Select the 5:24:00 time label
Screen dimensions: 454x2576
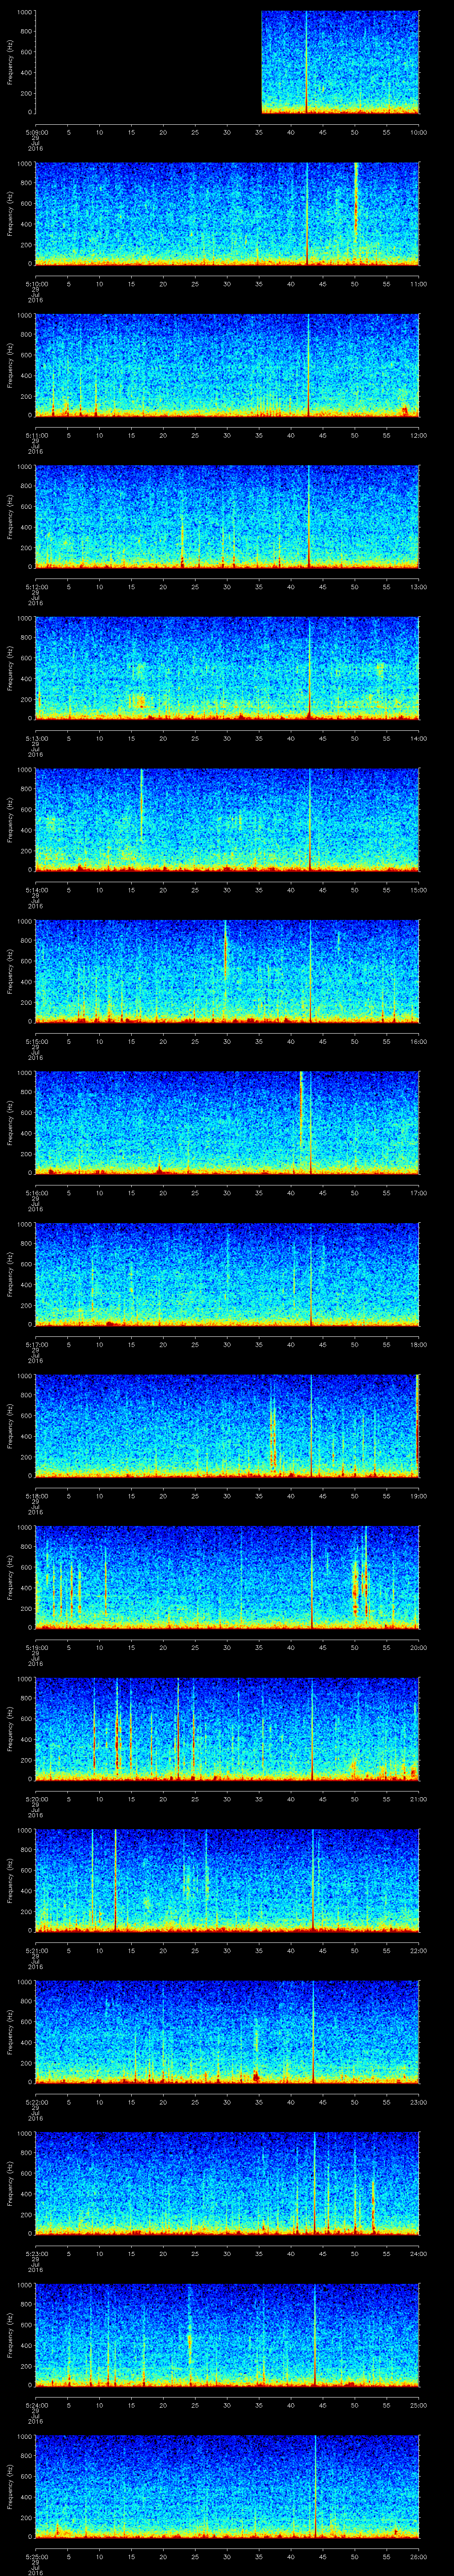[x=36, y=2405]
